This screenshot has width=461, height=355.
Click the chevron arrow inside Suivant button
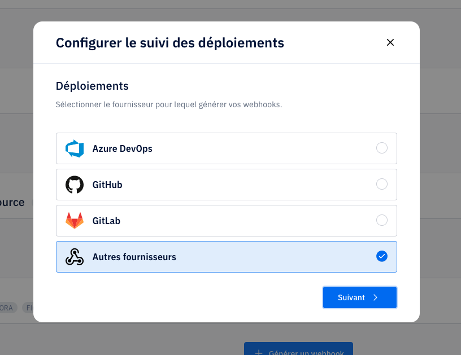(375, 297)
